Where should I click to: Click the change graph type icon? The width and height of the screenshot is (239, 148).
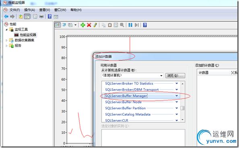(x=70, y=25)
